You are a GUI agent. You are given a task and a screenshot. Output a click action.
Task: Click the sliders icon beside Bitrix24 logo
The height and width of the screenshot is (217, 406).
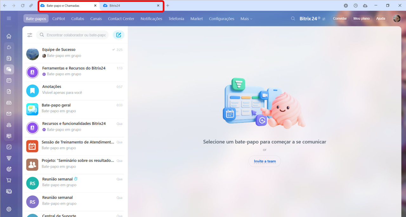tap(324, 19)
